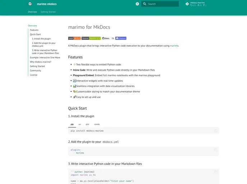Screen dimensions: 247x184
Task: Click the GitHub Stars badge
Action: 106,38
